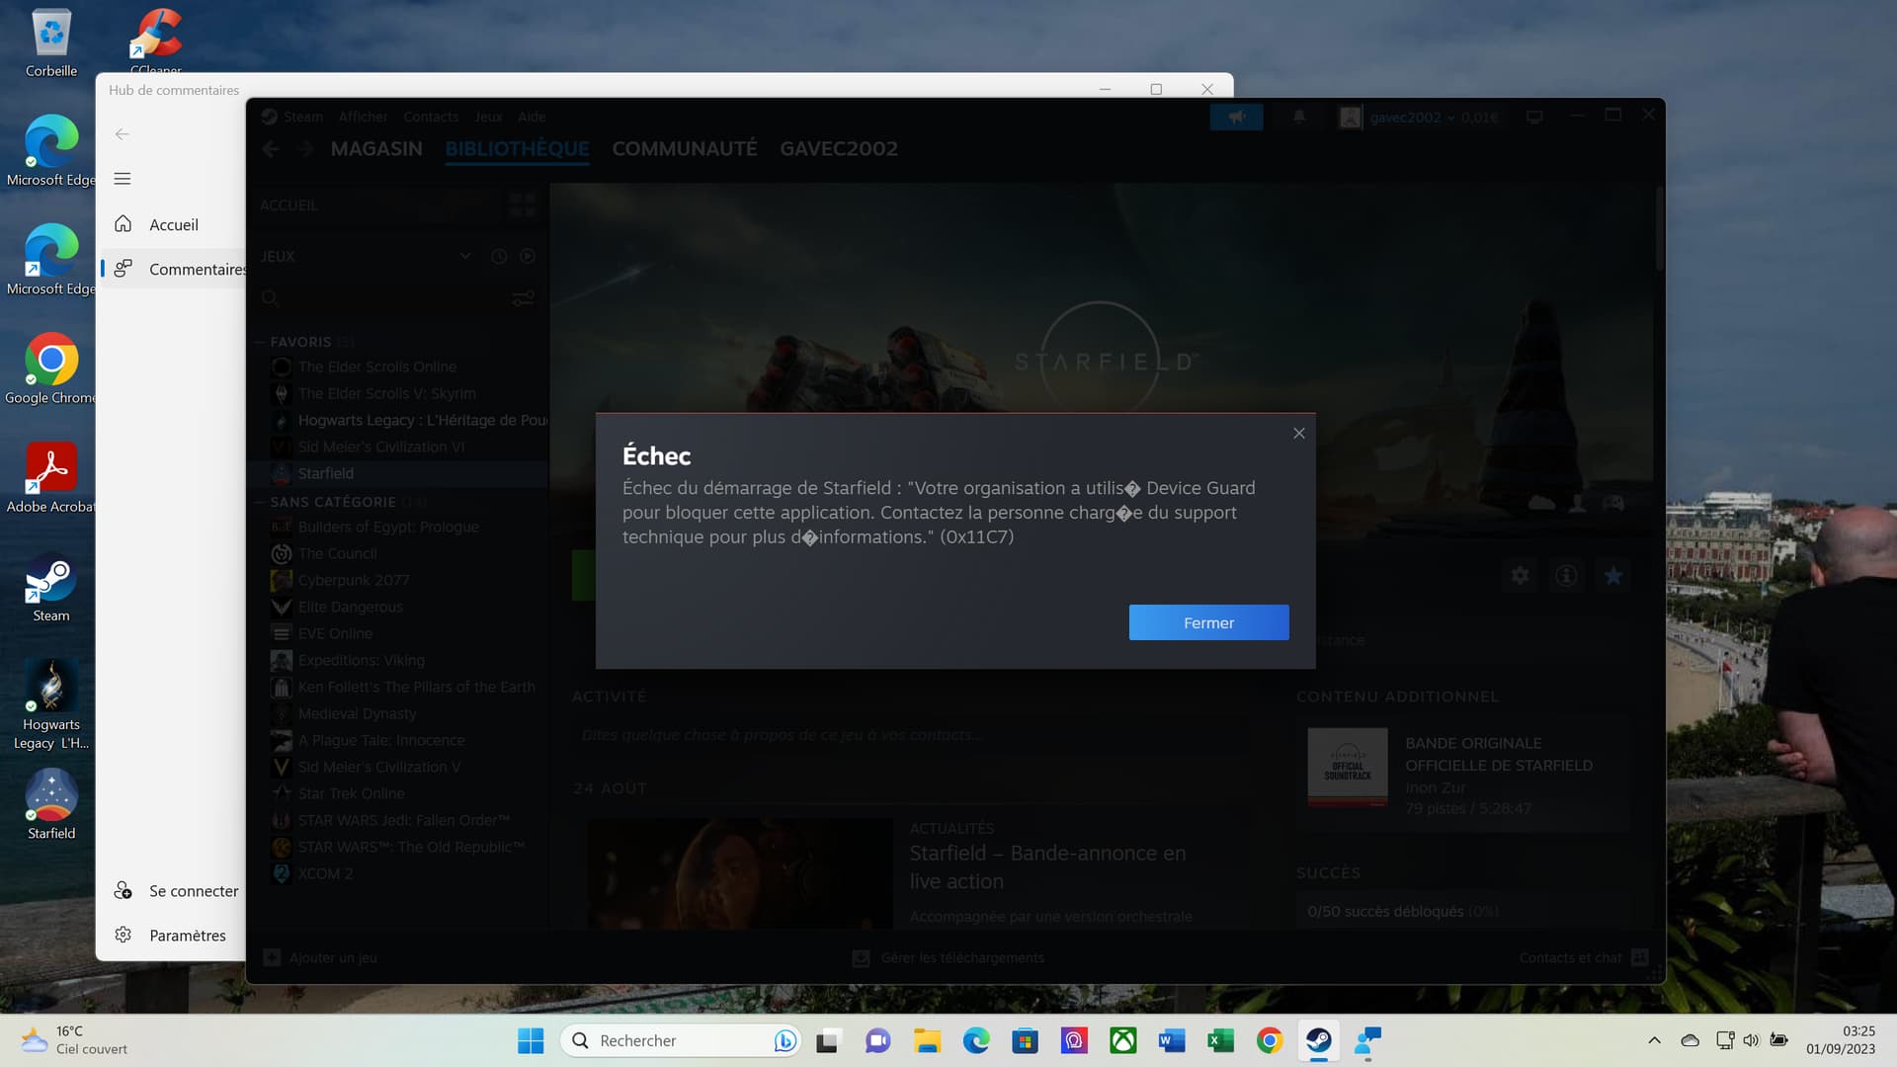The height and width of the screenshot is (1067, 1897).
Task: Open Steam notifications bell
Action: click(x=1299, y=117)
